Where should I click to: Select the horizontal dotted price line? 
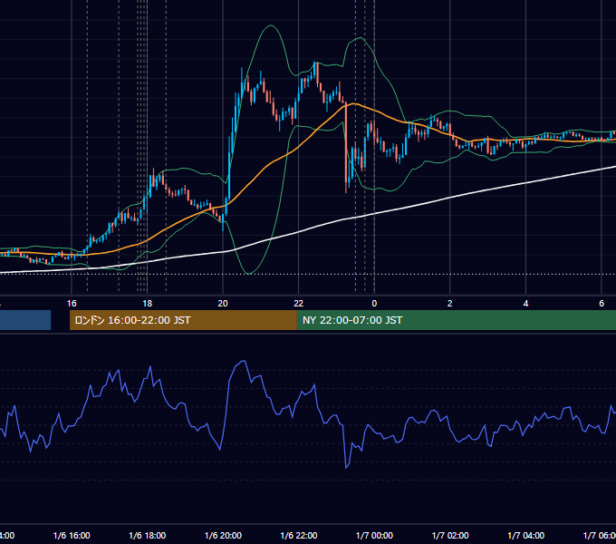click(308, 274)
